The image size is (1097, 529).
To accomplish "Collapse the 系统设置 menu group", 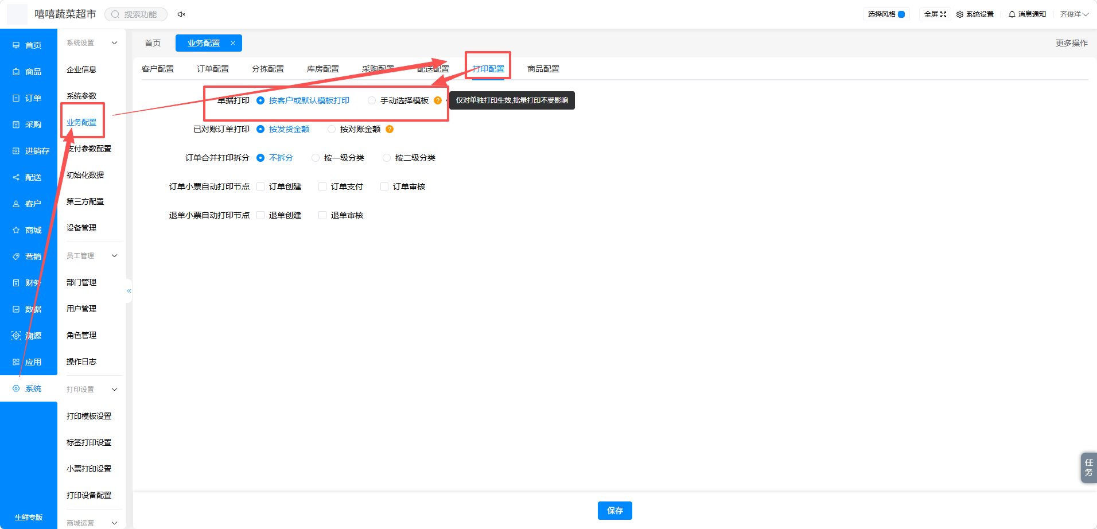I will [x=114, y=43].
